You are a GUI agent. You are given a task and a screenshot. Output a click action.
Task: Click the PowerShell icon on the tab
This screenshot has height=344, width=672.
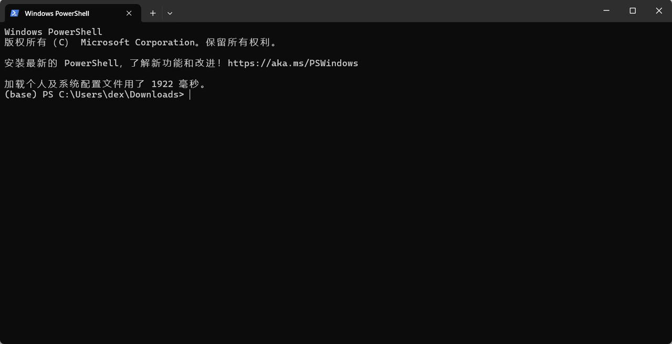(x=15, y=13)
